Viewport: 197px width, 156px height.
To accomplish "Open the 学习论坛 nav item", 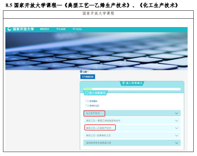I will click(77, 29).
